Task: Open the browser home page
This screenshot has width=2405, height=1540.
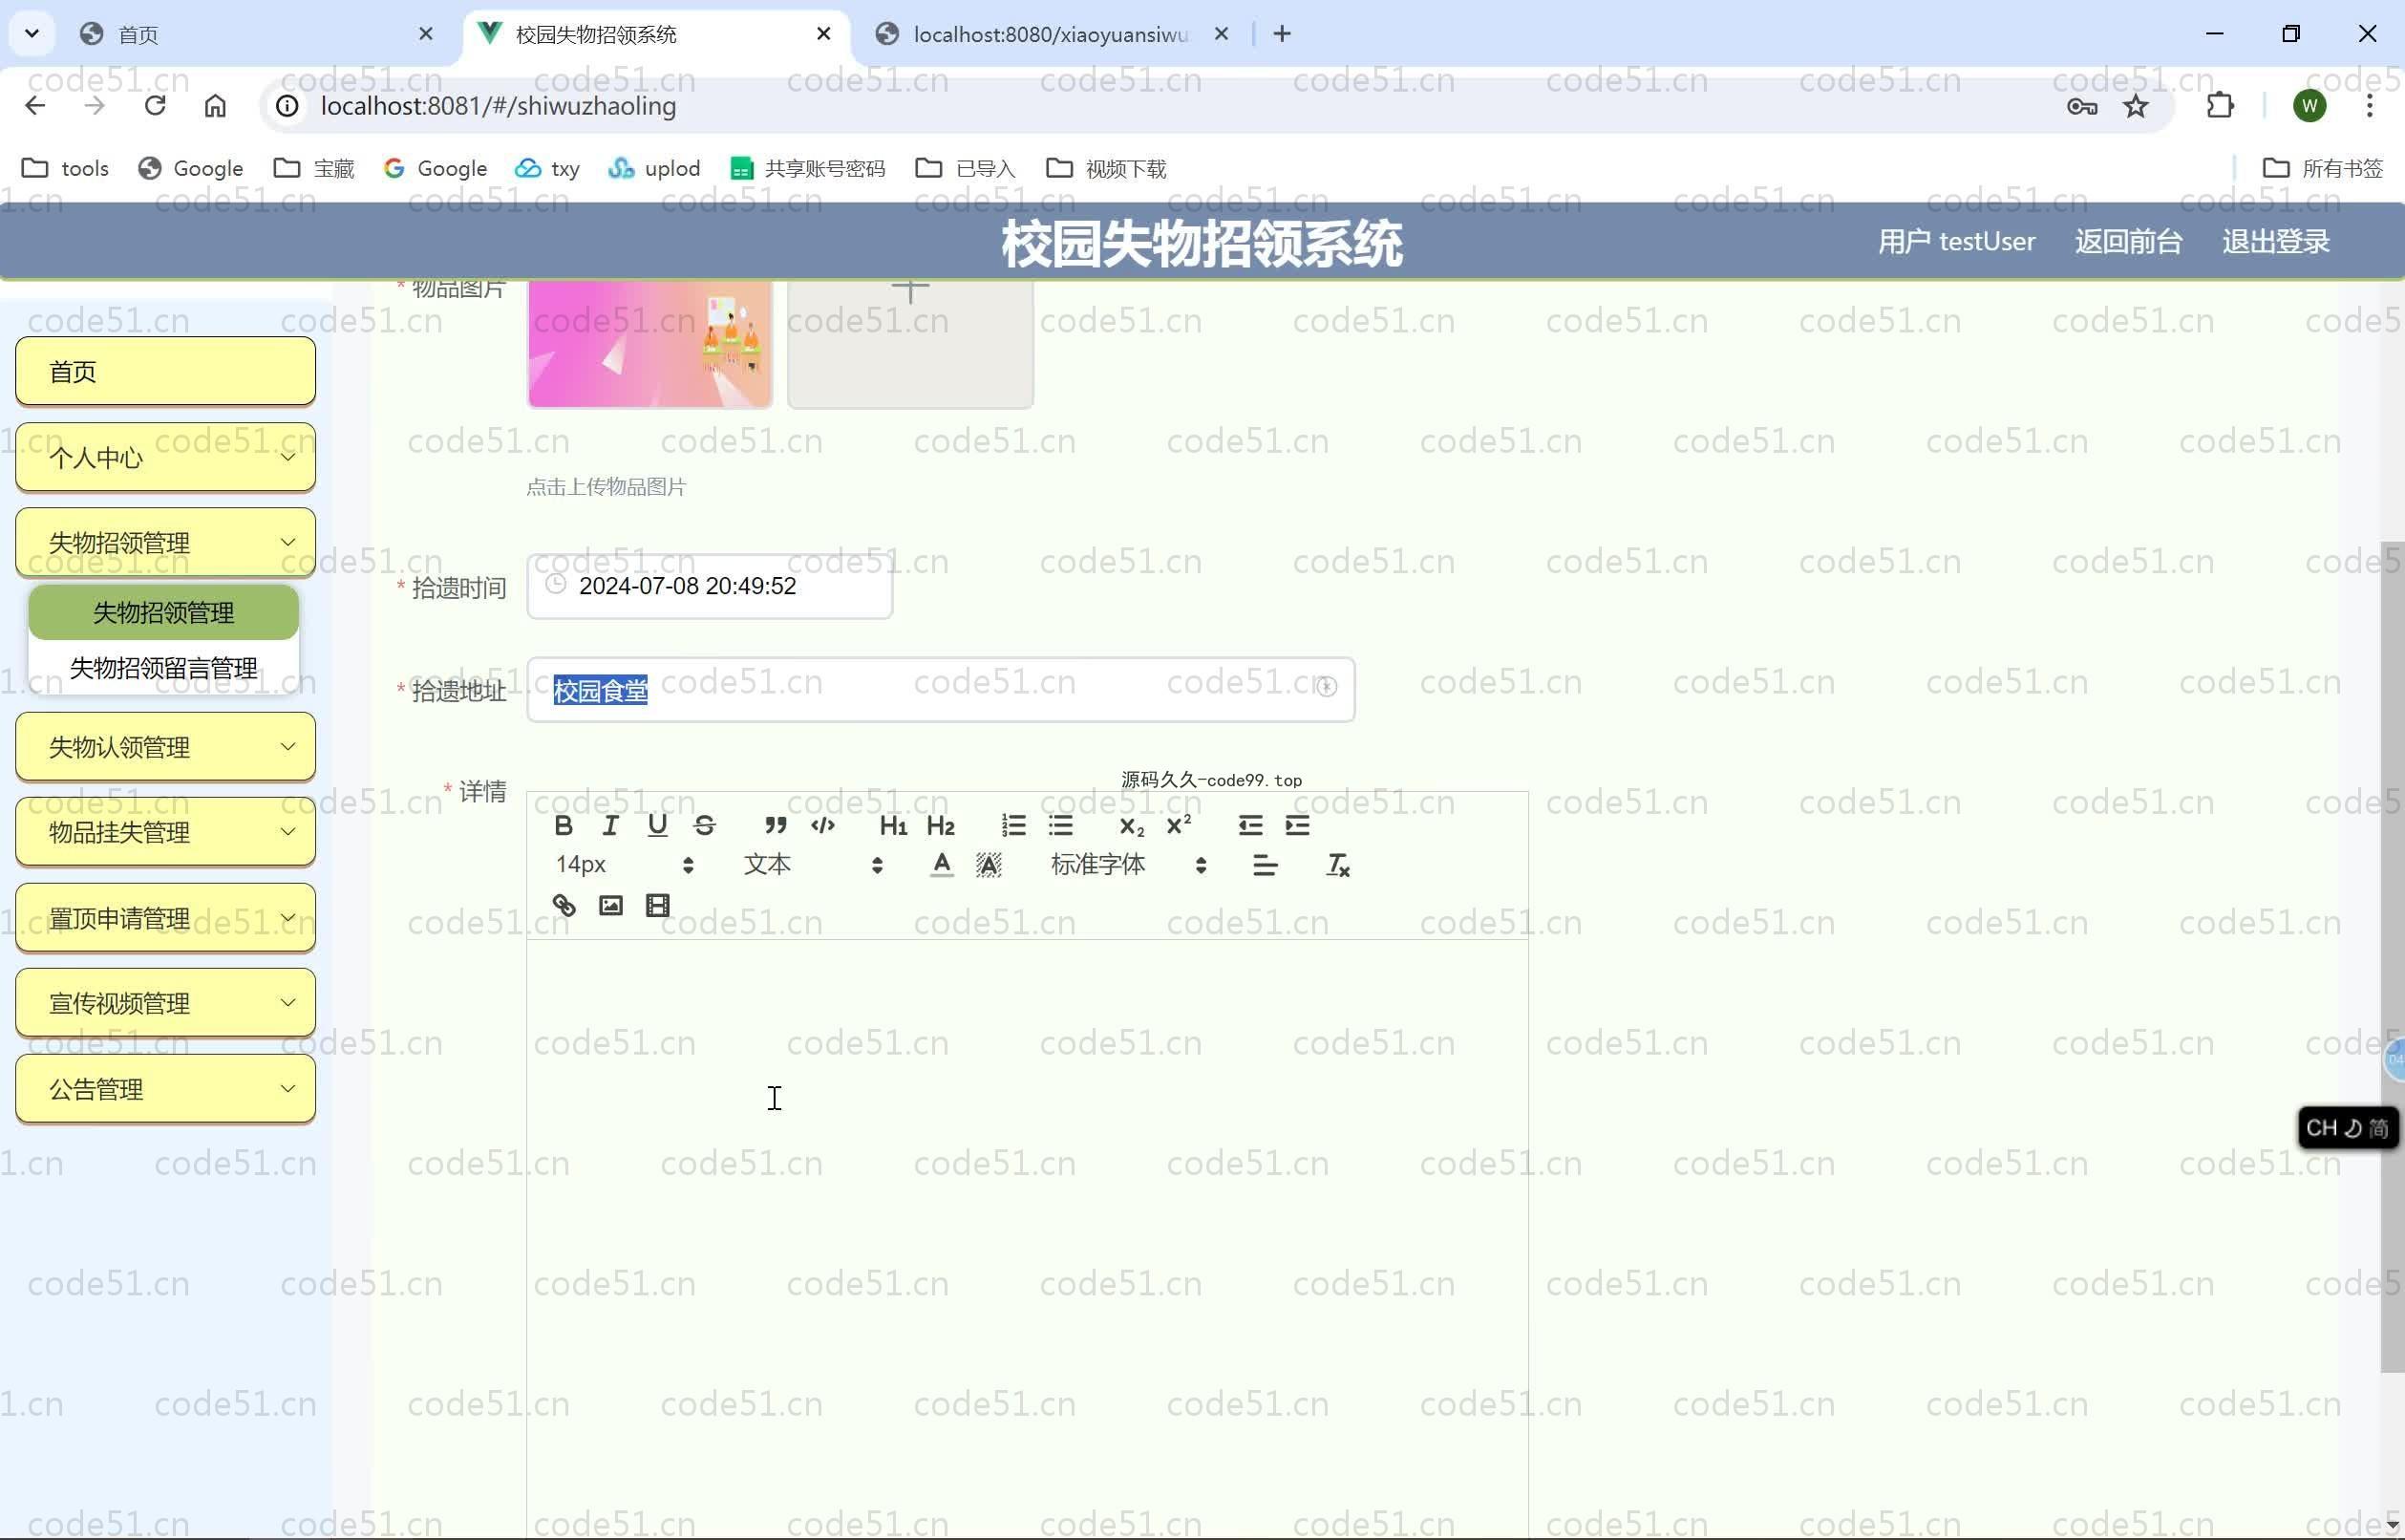Action: pyautogui.click(x=215, y=106)
